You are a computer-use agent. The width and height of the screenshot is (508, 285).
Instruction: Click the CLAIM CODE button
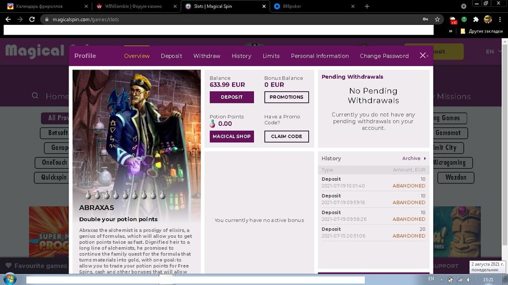(287, 136)
